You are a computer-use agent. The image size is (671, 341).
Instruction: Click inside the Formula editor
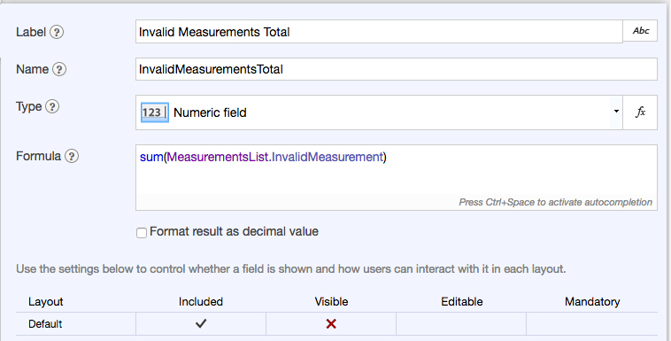point(397,177)
